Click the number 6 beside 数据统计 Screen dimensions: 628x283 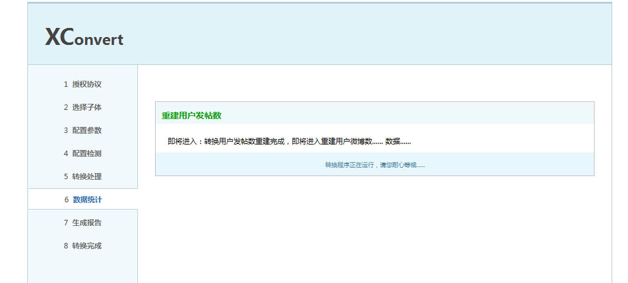click(66, 200)
